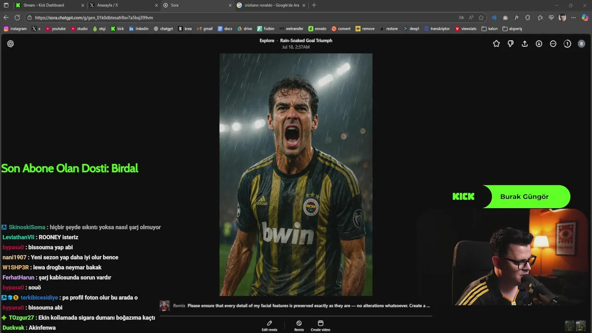
Task: Open Futbin bookmark
Action: (266, 29)
